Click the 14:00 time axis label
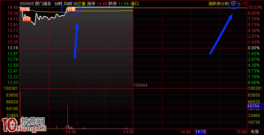The image size is (264, 135). (186, 132)
